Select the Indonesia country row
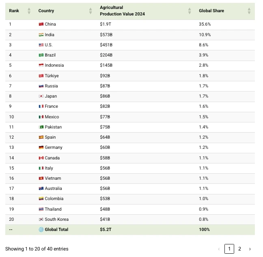The width and height of the screenshot is (263, 257). tap(130, 65)
